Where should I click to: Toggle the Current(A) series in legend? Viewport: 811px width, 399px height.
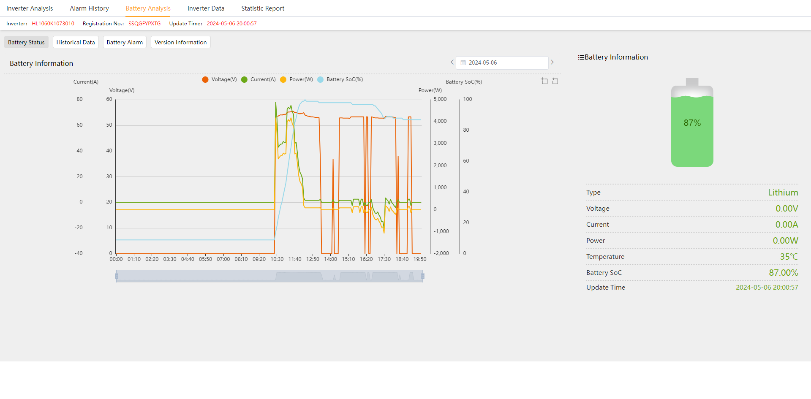pyautogui.click(x=258, y=79)
